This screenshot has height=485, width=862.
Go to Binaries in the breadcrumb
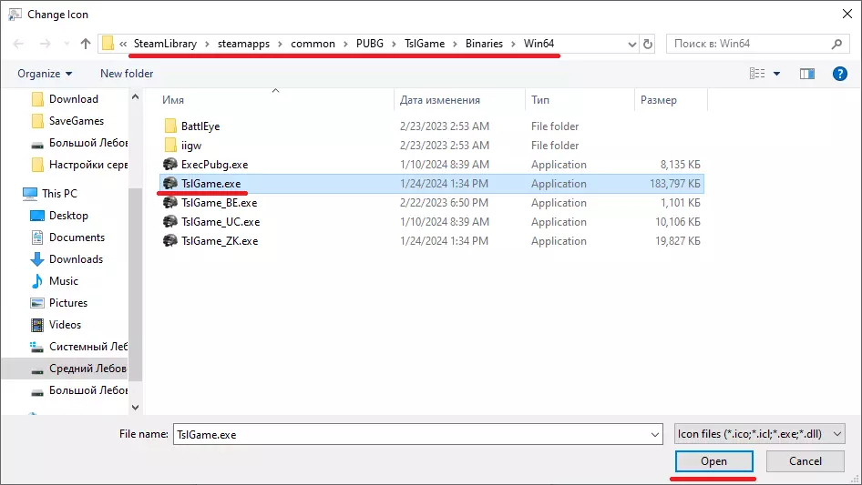tap(484, 44)
